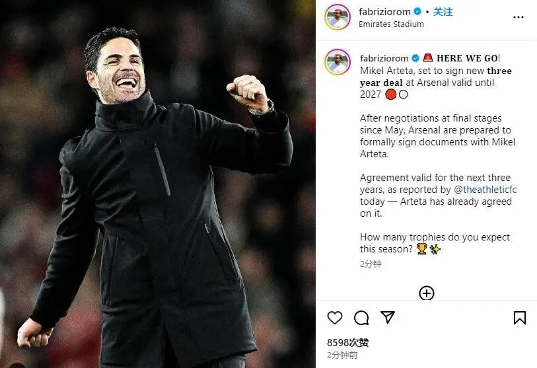Open the Emirates Stadium location link

tap(391, 24)
